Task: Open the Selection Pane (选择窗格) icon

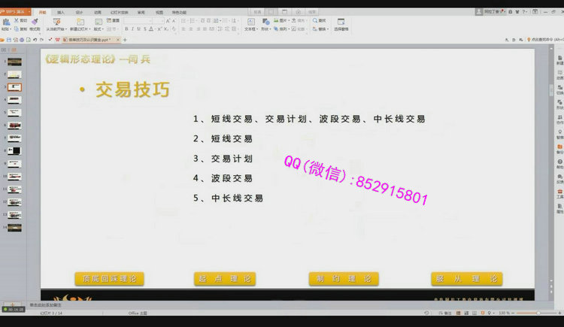Action: pyautogui.click(x=341, y=23)
